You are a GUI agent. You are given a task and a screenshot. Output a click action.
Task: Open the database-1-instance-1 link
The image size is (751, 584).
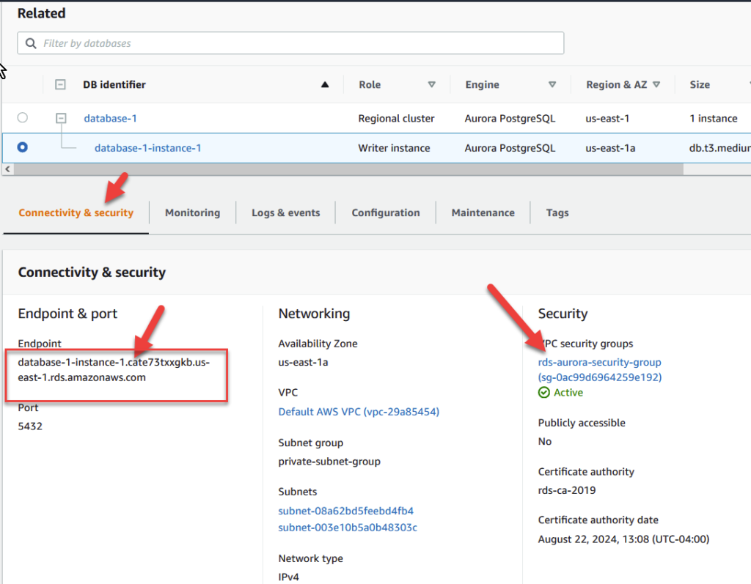147,148
